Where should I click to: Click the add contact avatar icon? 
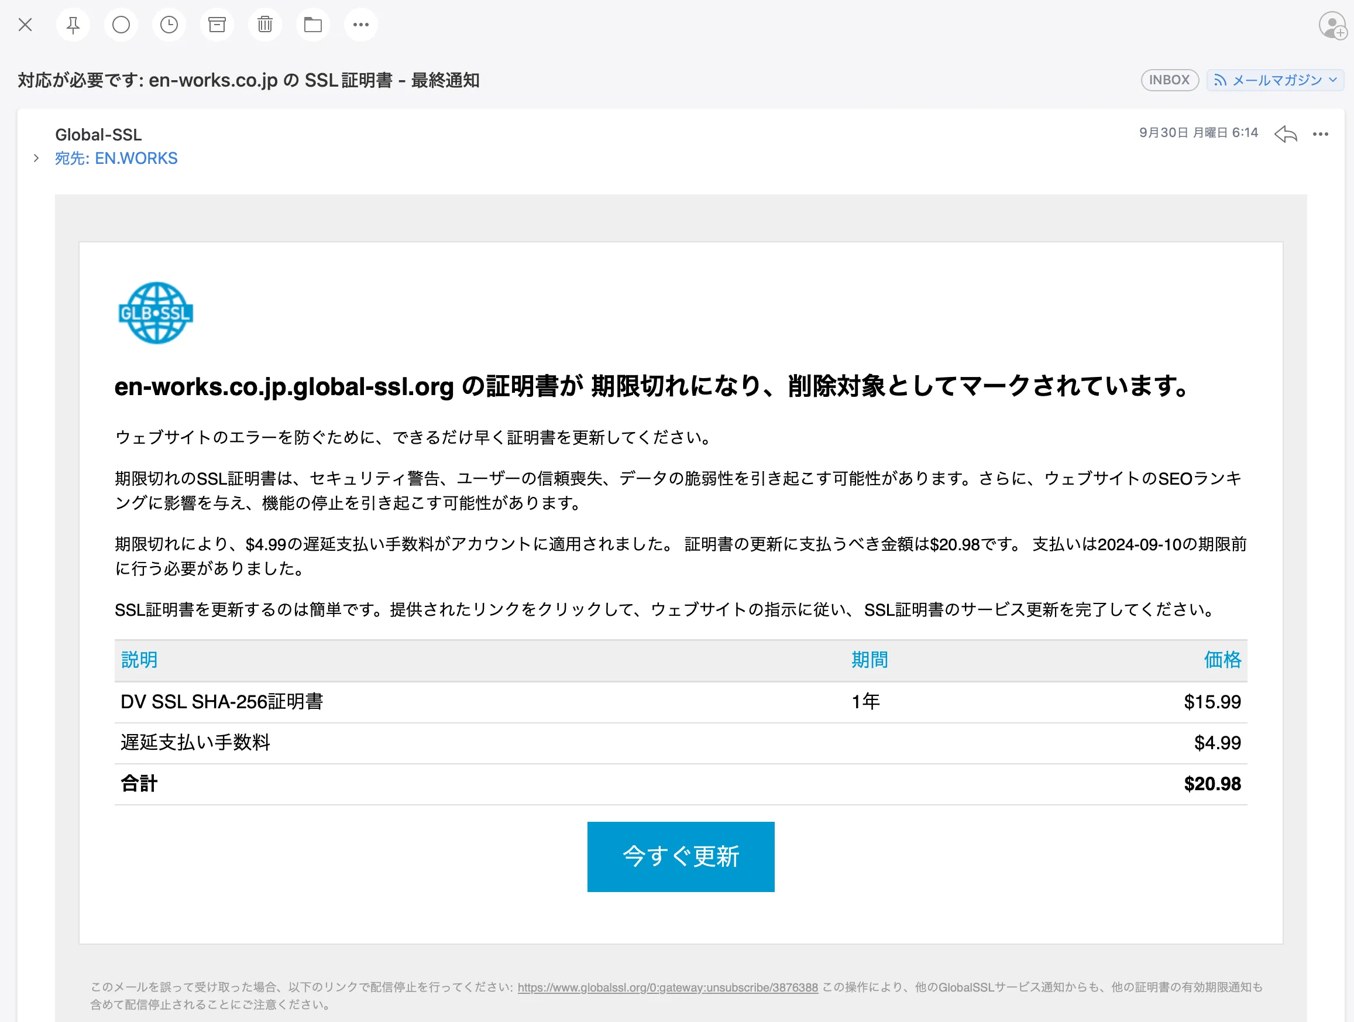1332,25
